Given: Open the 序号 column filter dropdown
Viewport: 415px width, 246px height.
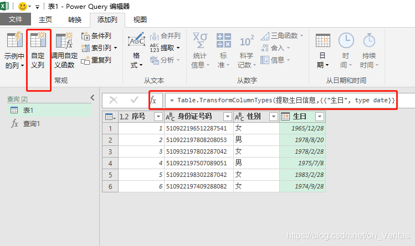Looking at the screenshot, I should 158,117.
